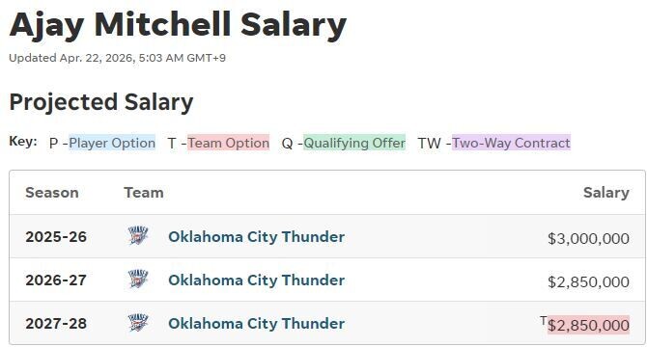Click the Team column header

[144, 192]
